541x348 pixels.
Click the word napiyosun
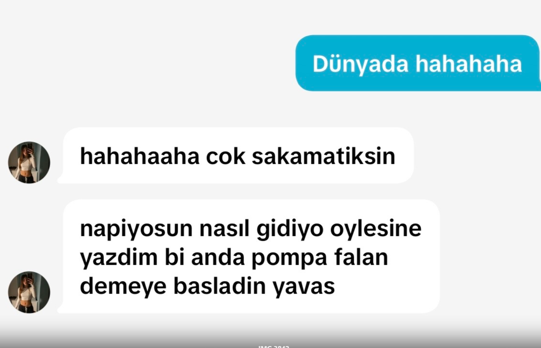coord(136,228)
